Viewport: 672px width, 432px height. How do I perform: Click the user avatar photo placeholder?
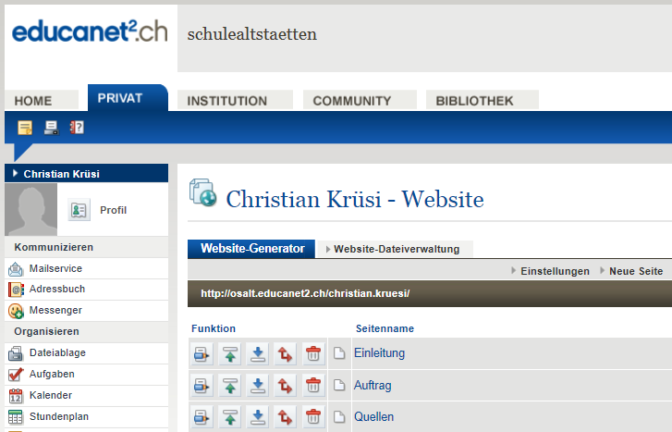point(31,209)
